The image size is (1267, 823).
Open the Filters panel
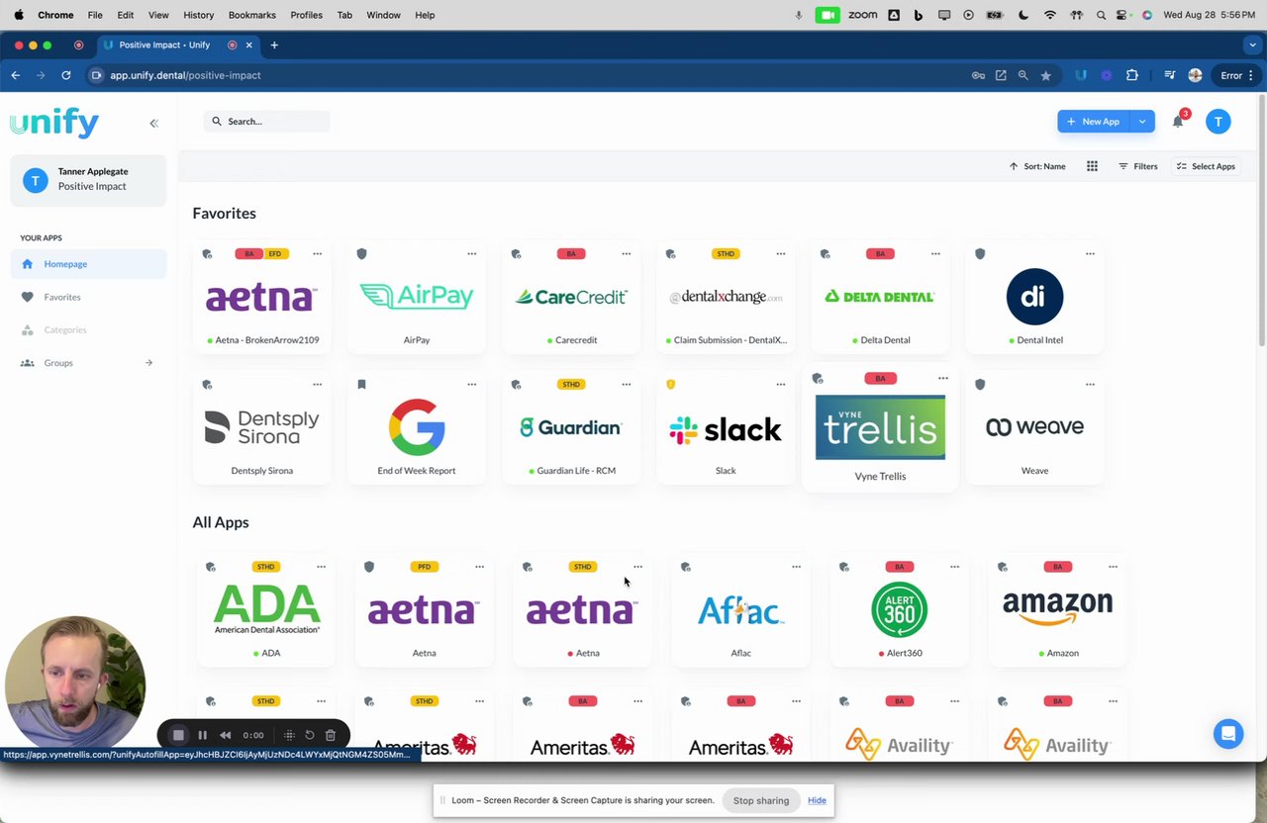point(1138,166)
